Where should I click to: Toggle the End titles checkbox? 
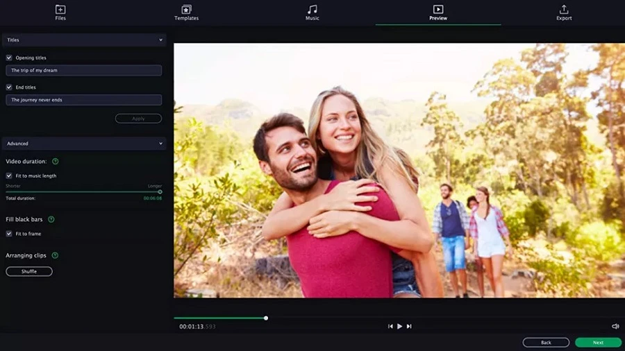(x=9, y=87)
